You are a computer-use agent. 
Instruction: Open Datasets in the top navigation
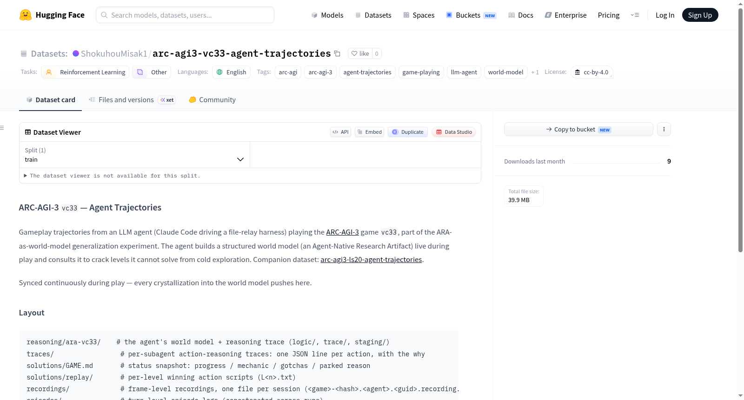(373, 15)
